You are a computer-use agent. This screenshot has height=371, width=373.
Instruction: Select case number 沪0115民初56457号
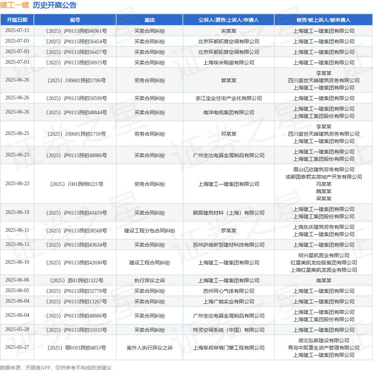pos(76,52)
